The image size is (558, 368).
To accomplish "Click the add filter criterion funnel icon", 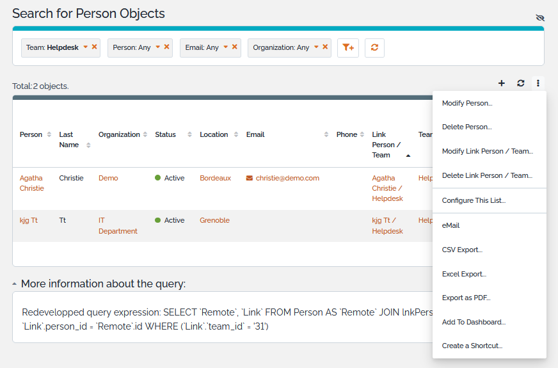I will (x=347, y=47).
